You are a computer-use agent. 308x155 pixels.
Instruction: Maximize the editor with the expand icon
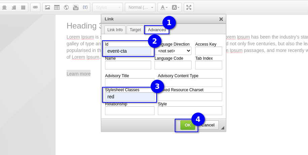(189, 7)
